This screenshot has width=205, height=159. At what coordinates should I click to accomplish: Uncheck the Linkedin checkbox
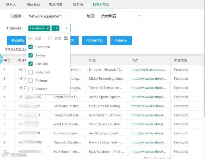pyautogui.click(x=30, y=63)
